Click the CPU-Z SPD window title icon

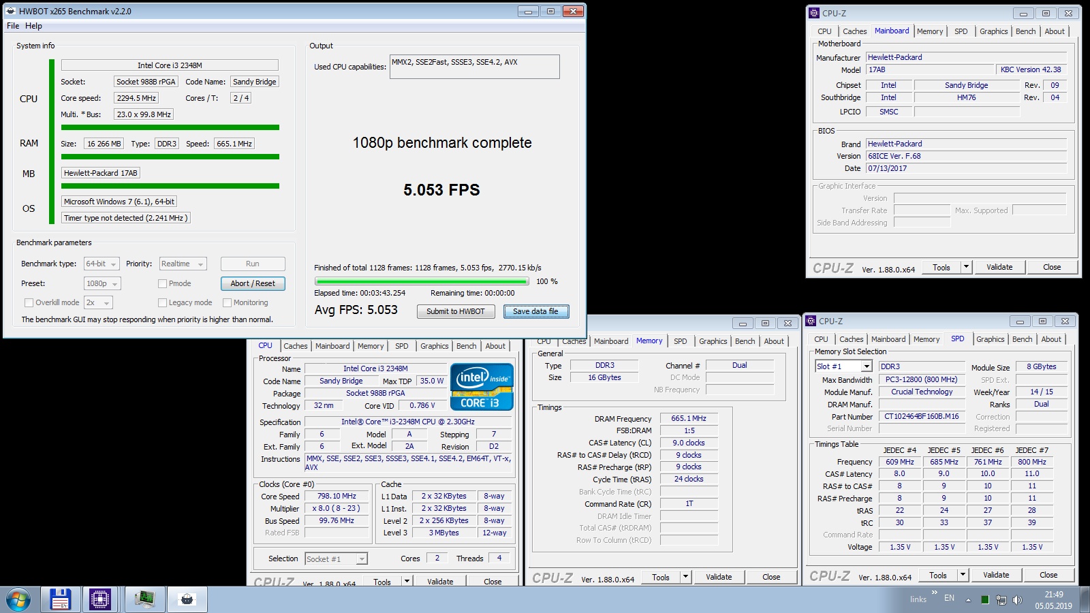click(811, 321)
